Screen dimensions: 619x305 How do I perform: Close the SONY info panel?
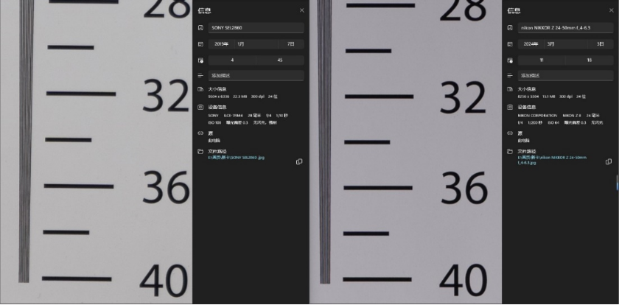(301, 10)
